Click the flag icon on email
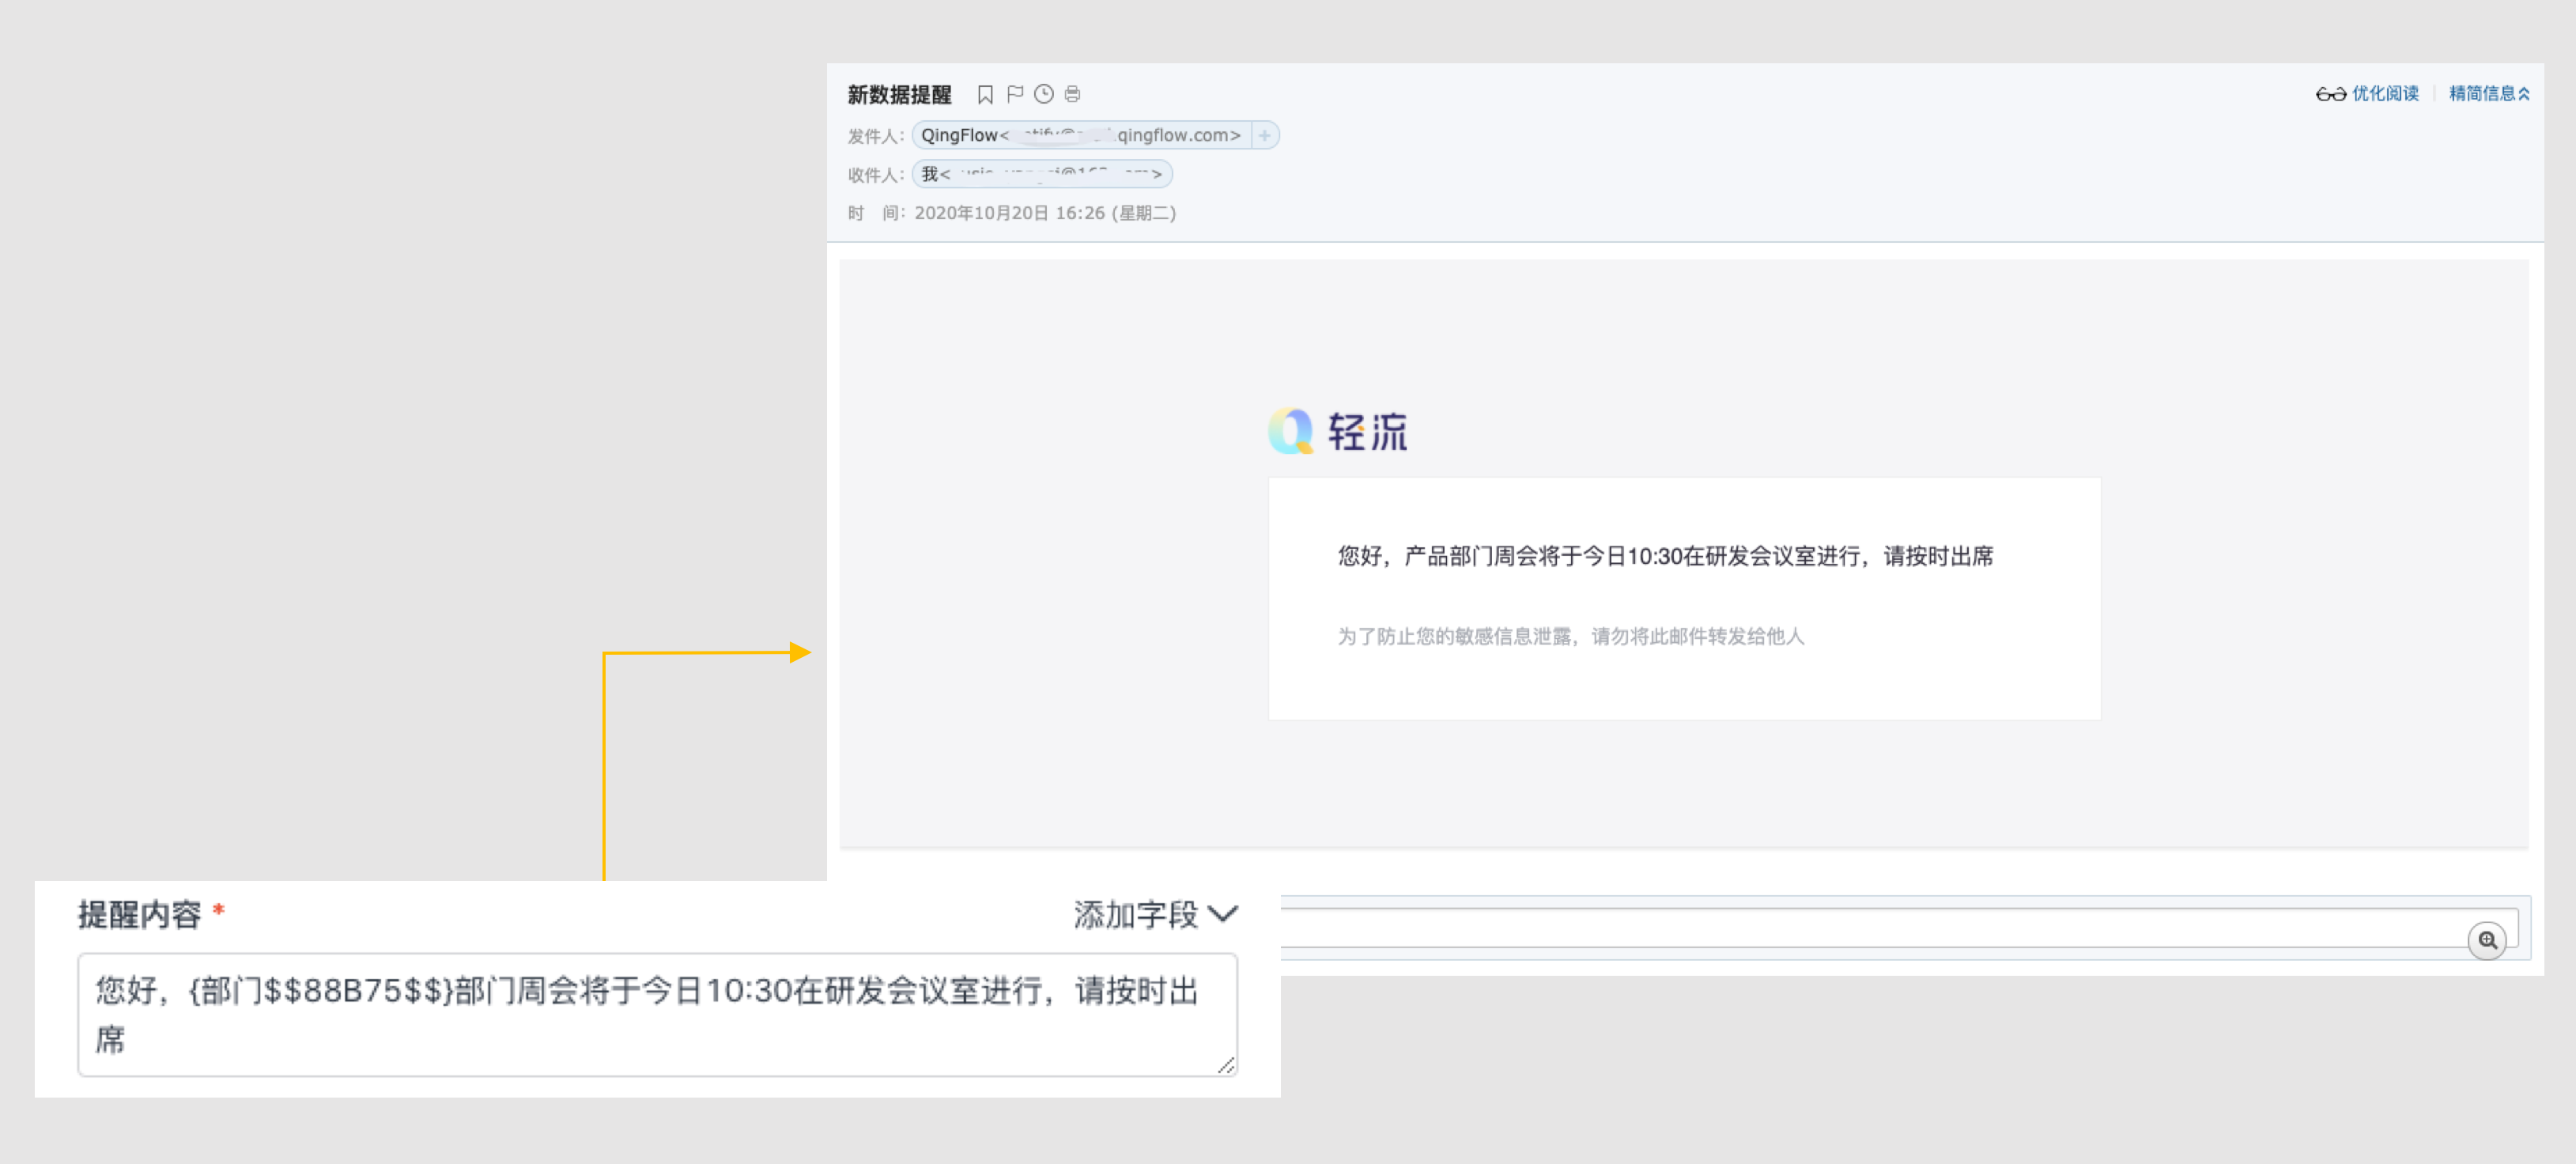The width and height of the screenshot is (2576, 1164). click(1017, 94)
